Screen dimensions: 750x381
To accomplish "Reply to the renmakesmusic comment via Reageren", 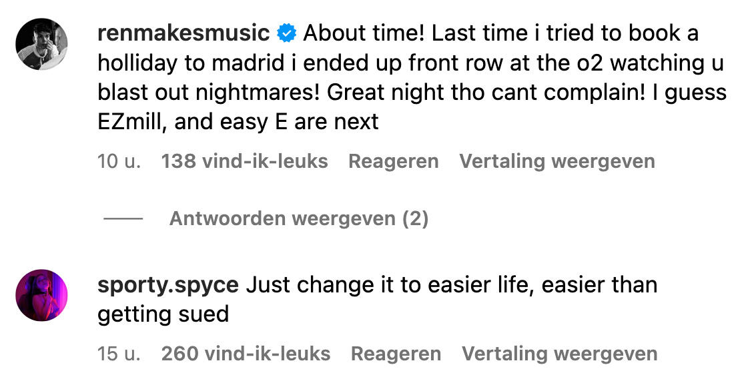I will coord(393,161).
